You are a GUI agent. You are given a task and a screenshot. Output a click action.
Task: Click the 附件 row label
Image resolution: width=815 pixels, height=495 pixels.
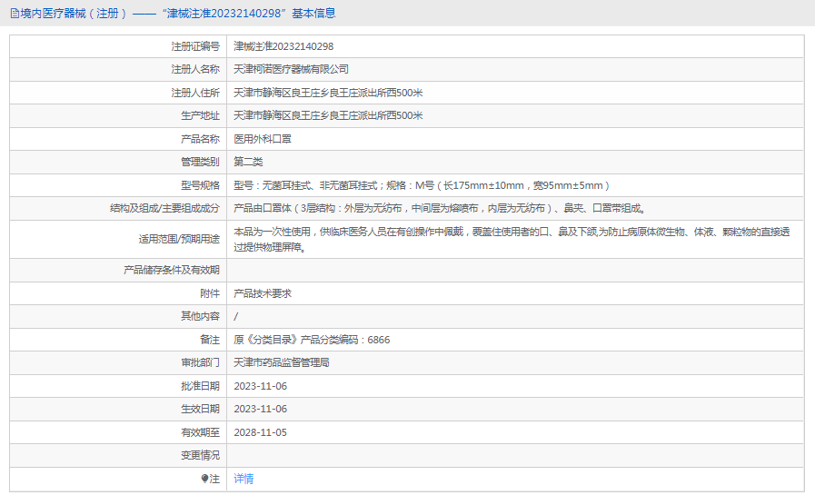(210, 293)
